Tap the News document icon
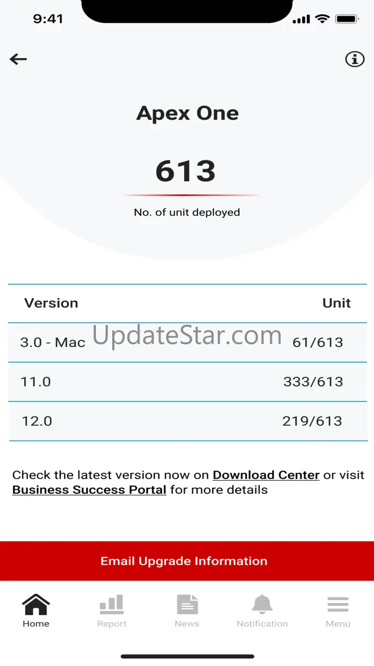The height and width of the screenshot is (666, 374). coord(187,604)
